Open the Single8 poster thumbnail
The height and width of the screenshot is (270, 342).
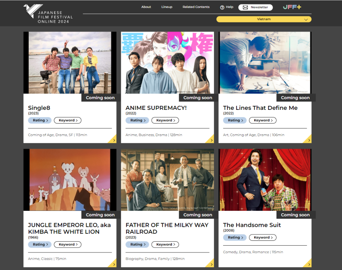(x=70, y=63)
